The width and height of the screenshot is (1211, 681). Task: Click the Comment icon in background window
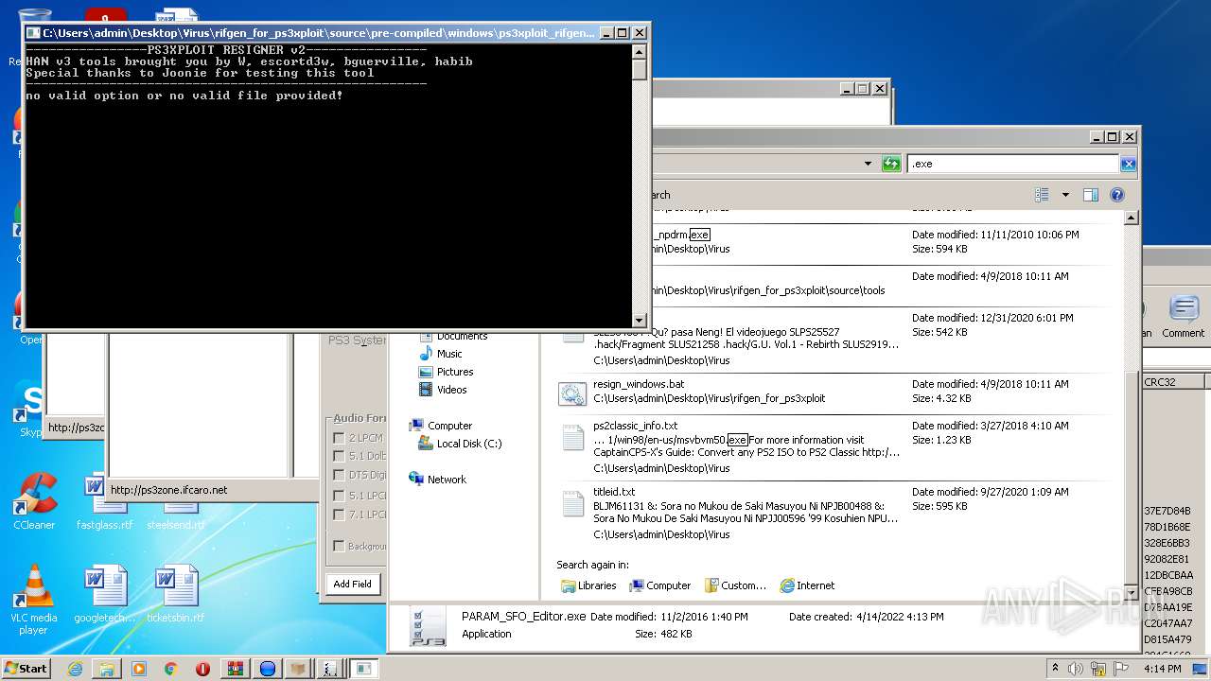point(1183,316)
